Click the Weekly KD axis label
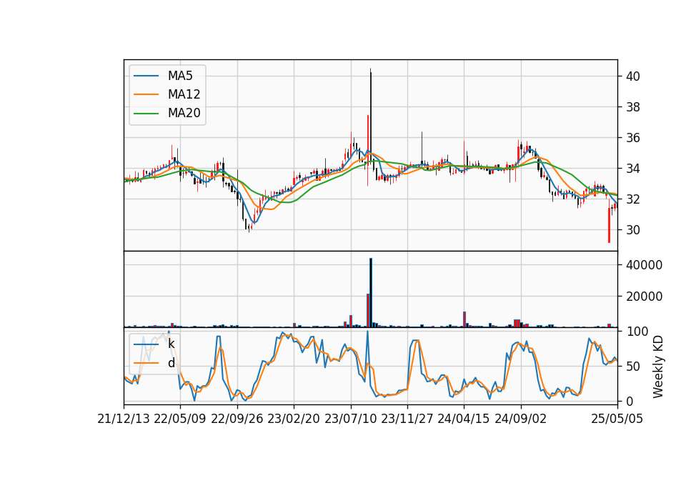 point(658,367)
